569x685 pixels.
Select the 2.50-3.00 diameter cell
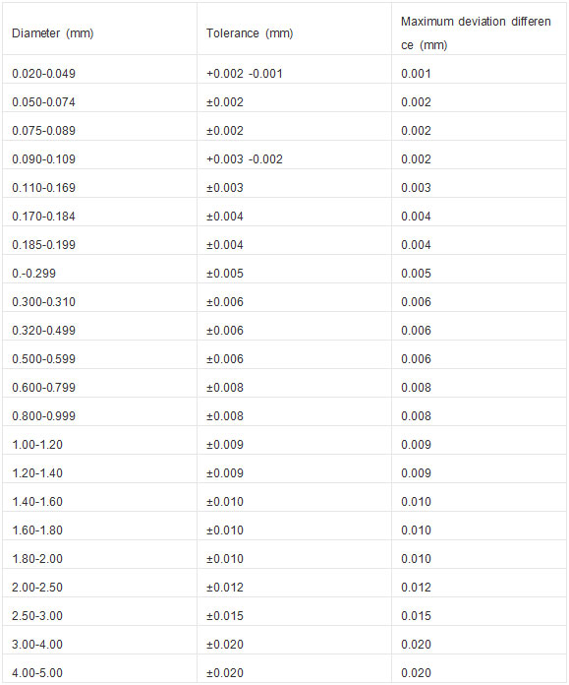(37, 616)
